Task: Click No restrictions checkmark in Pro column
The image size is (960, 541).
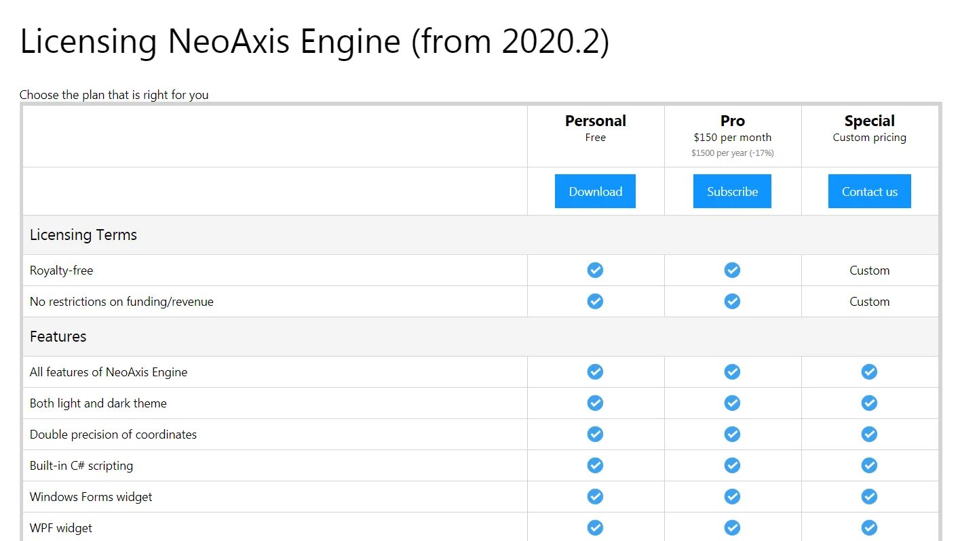Action: (x=732, y=301)
